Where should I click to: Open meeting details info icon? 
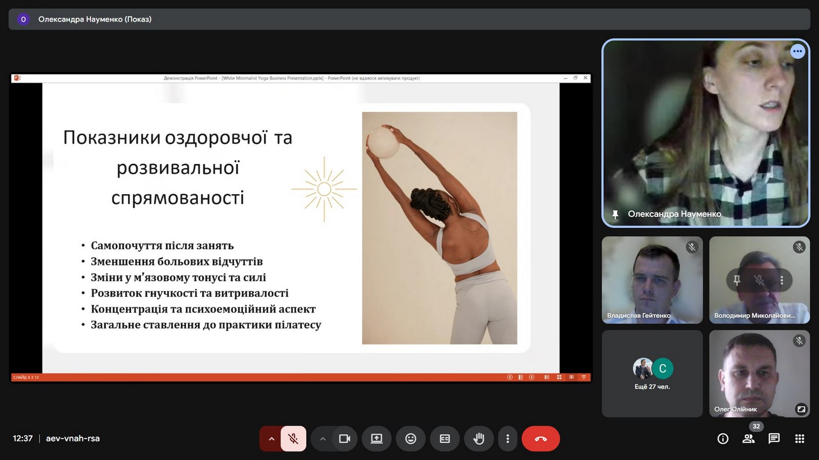pyautogui.click(x=723, y=439)
